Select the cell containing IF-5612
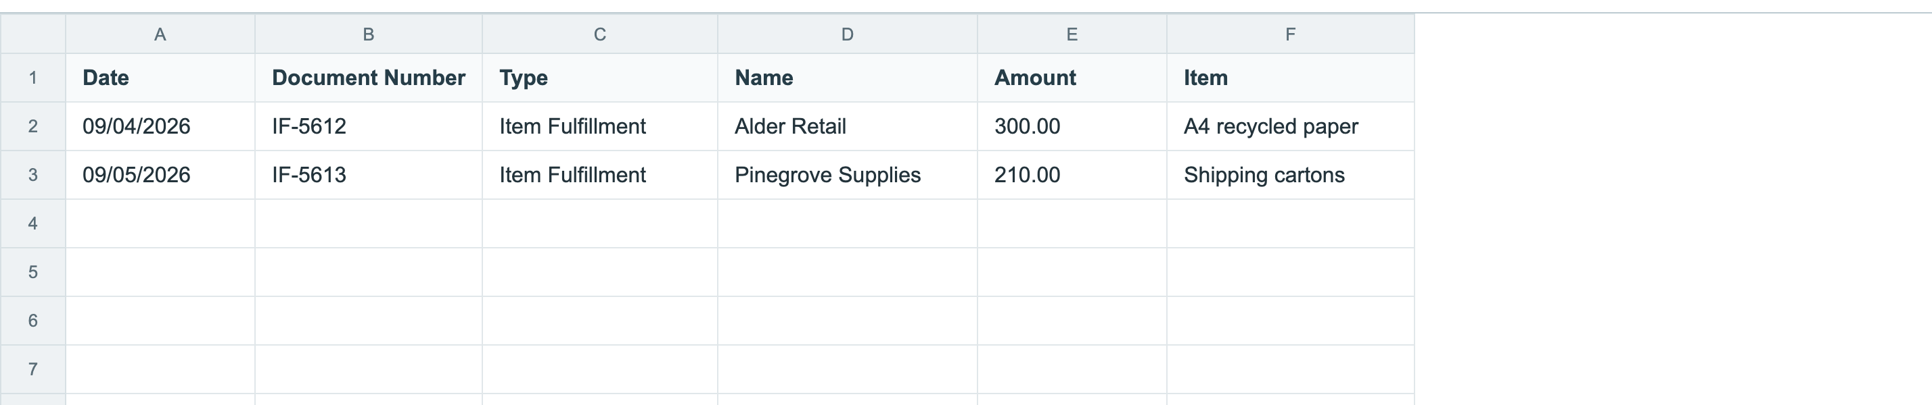The image size is (1932, 405). point(368,126)
